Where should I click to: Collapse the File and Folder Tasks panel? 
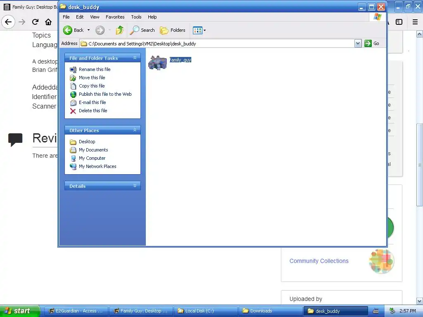tap(135, 58)
